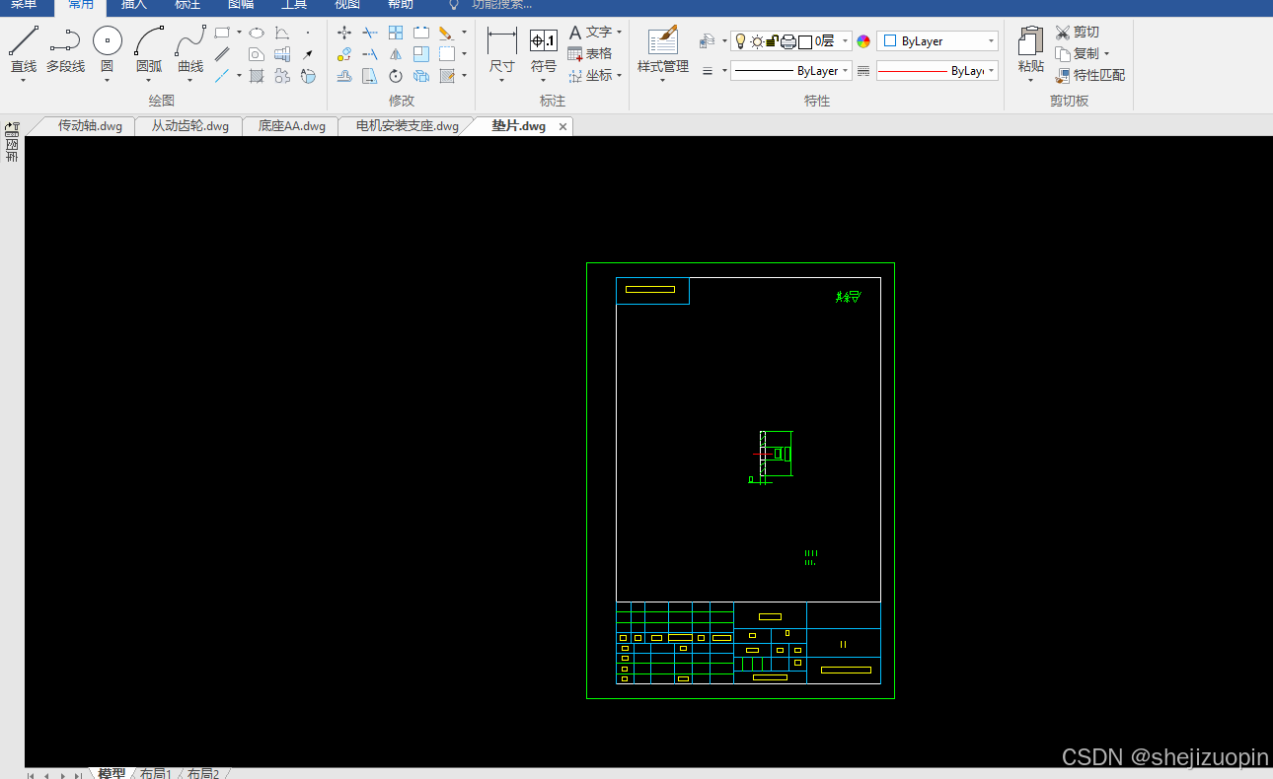Toggle the layer lock padlock icon

point(773,41)
